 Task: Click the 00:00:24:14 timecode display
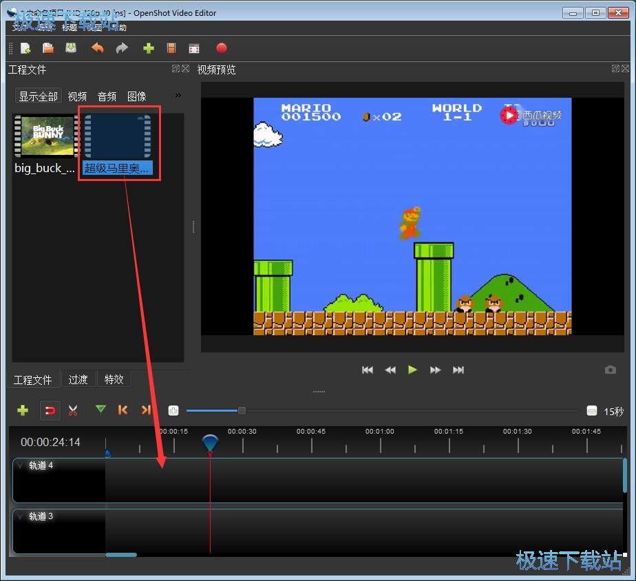click(x=50, y=442)
